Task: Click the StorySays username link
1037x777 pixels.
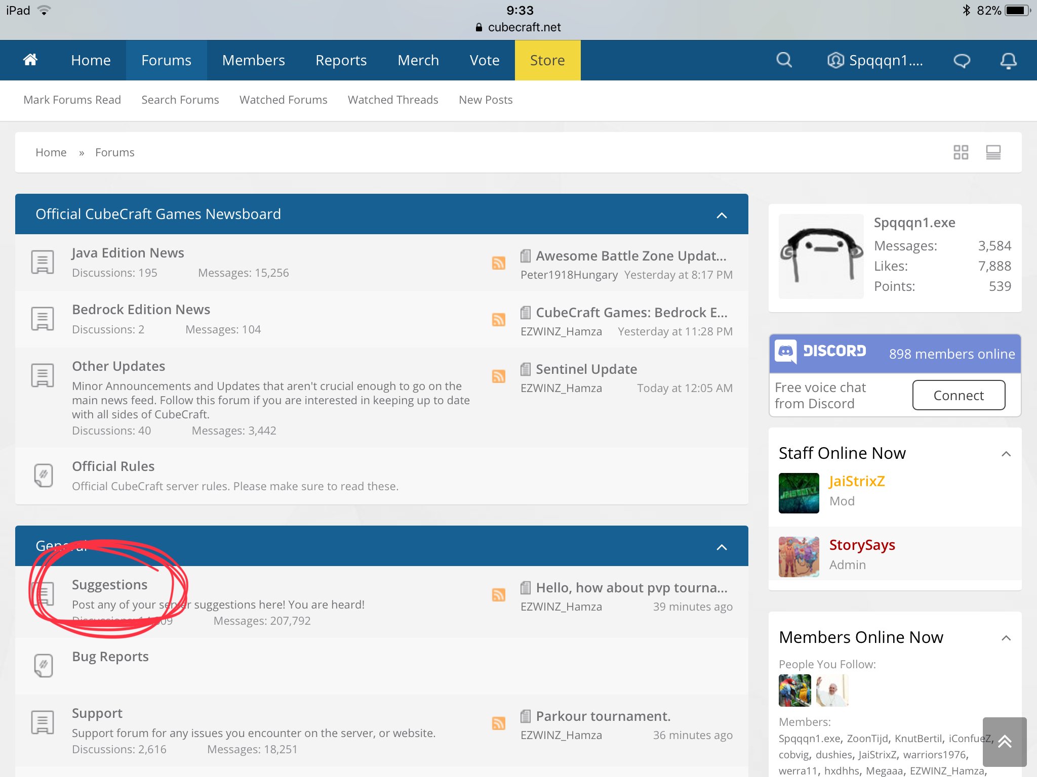Action: tap(862, 544)
